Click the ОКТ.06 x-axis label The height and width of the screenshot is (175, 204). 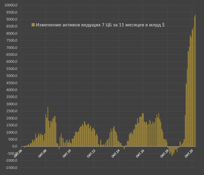click(18, 154)
